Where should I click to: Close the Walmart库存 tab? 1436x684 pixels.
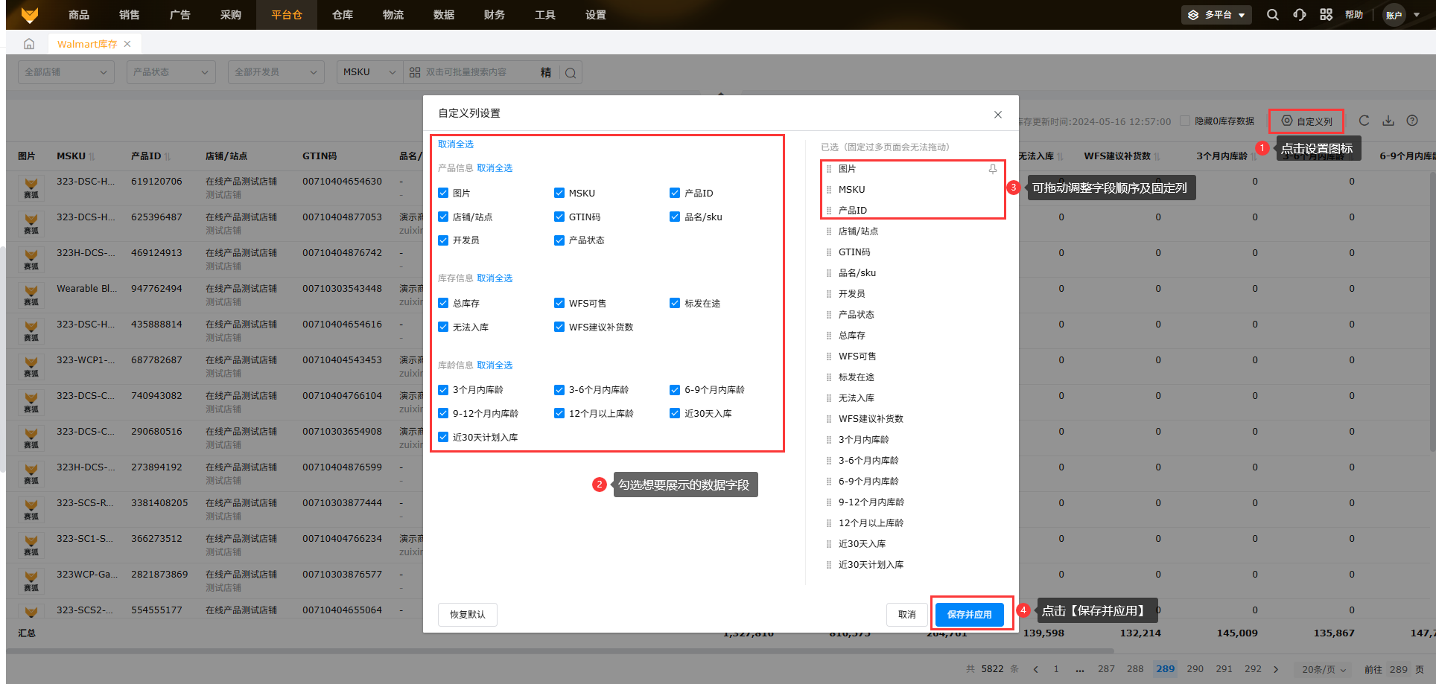pyautogui.click(x=127, y=44)
